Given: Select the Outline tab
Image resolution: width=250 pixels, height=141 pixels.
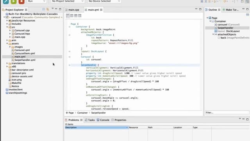Looking at the screenshot, I should pos(212,10).
